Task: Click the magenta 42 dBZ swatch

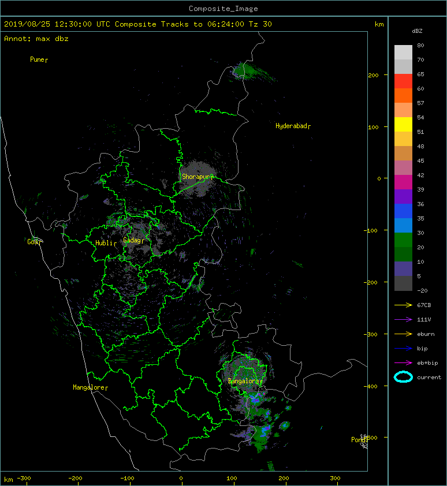Action: coord(403,182)
